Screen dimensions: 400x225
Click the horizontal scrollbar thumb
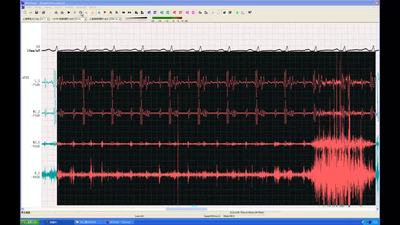186,209
